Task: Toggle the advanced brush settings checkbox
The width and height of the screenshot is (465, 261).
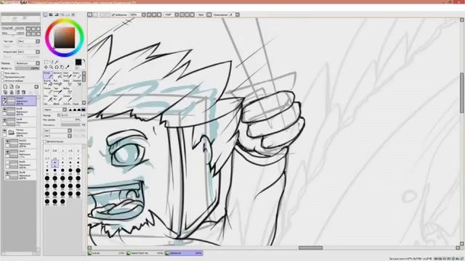Action: (x=45, y=141)
